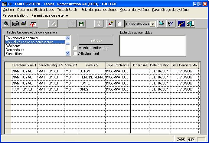Screen dimensions: 209x143
Task: Open Suivi des patches clients menu
Action: [x=99, y=10]
